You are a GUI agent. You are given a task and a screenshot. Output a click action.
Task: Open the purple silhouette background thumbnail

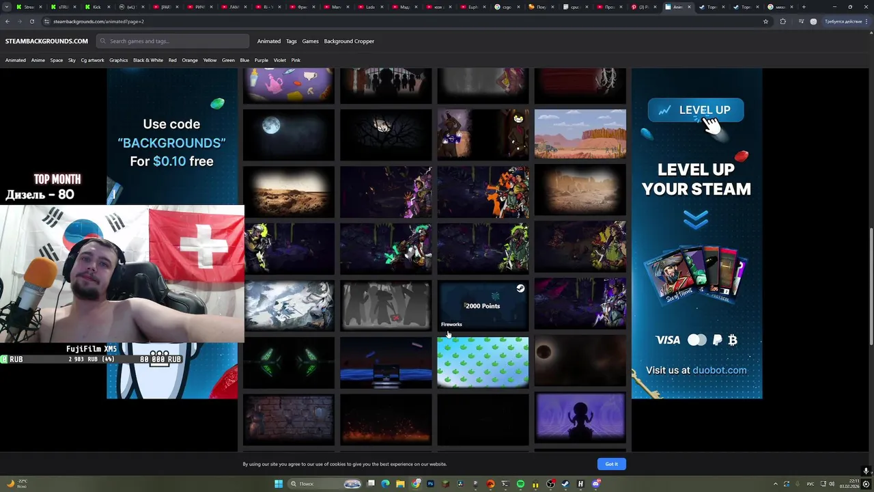pos(580,419)
